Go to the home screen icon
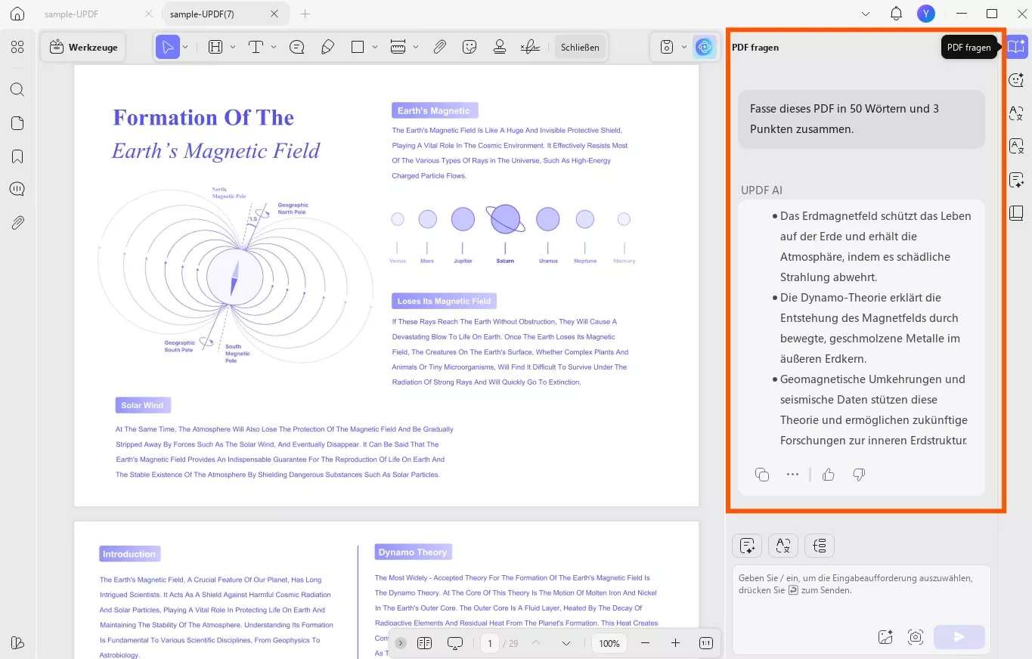The height and width of the screenshot is (659, 1032). pos(17,14)
